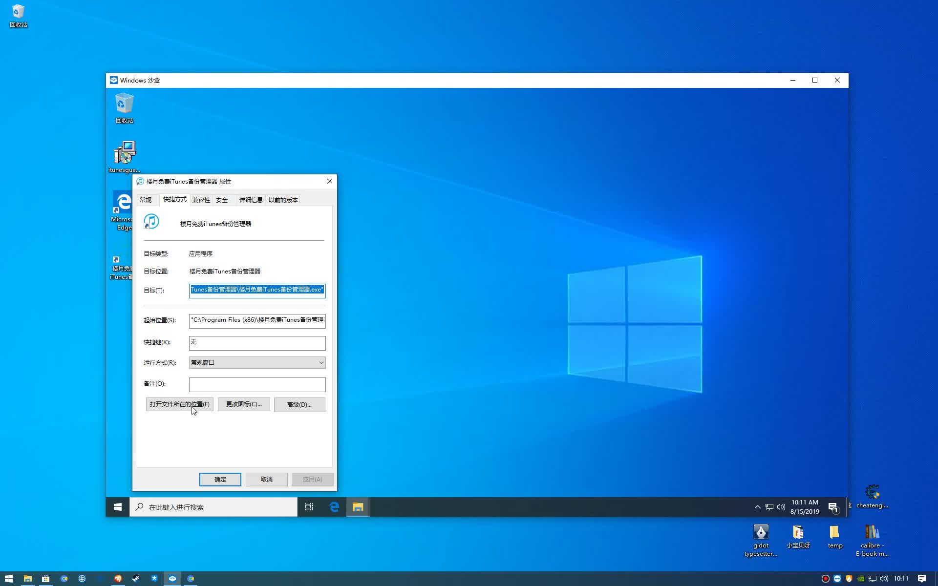Open the blue star app on host taskbar
The image size is (938, 586).
tap(154, 579)
